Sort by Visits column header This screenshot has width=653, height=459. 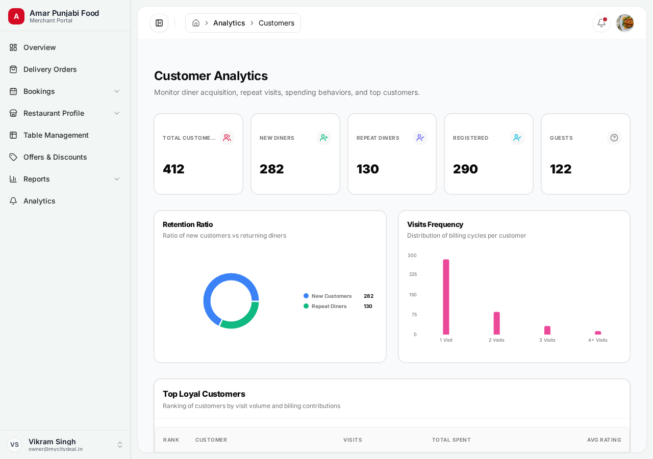[x=353, y=440]
